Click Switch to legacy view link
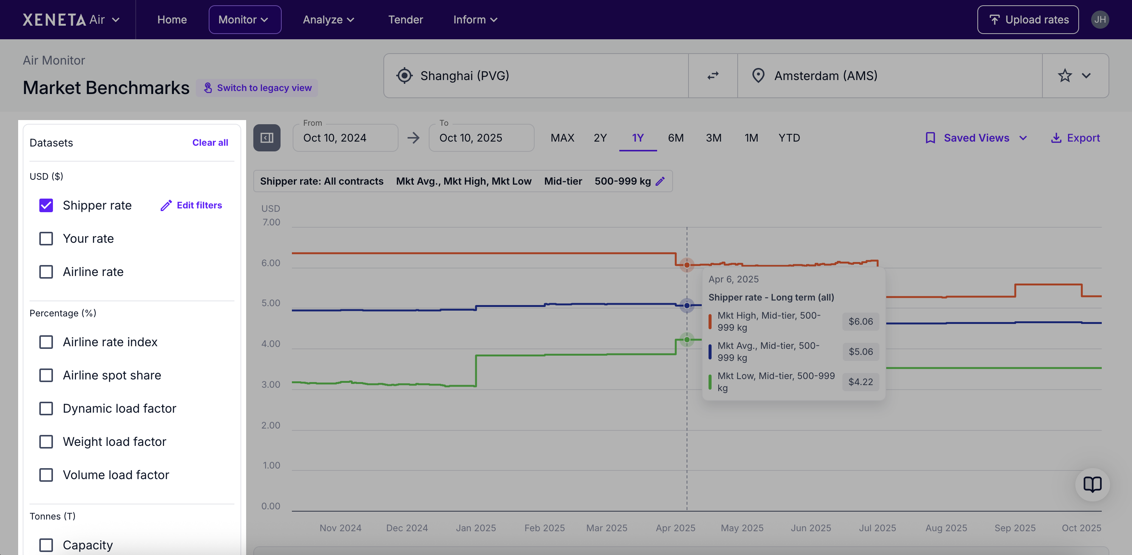 click(x=257, y=88)
